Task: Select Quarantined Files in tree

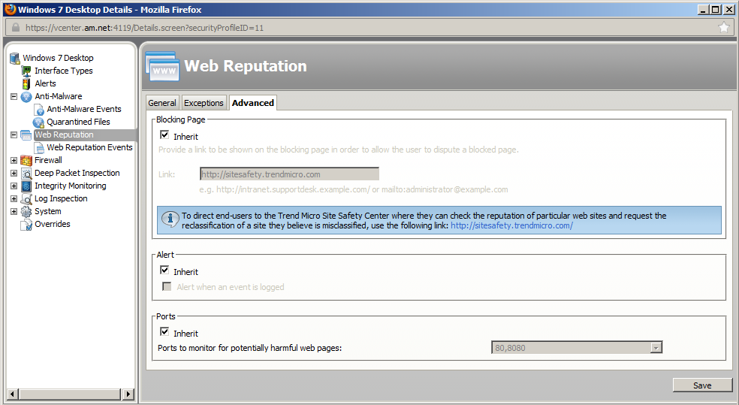Action: (78, 122)
